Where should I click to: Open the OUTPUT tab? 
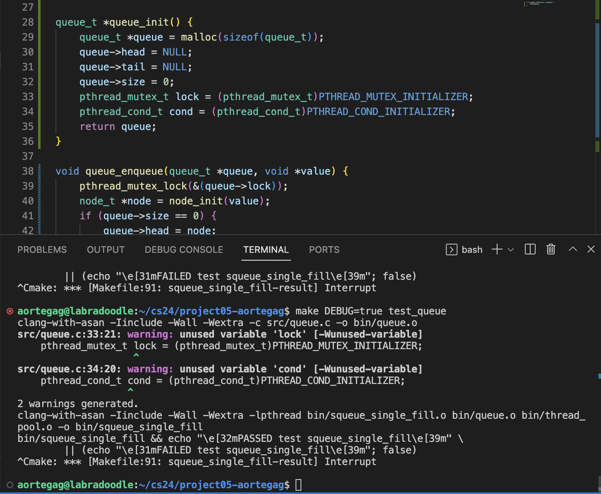click(106, 249)
